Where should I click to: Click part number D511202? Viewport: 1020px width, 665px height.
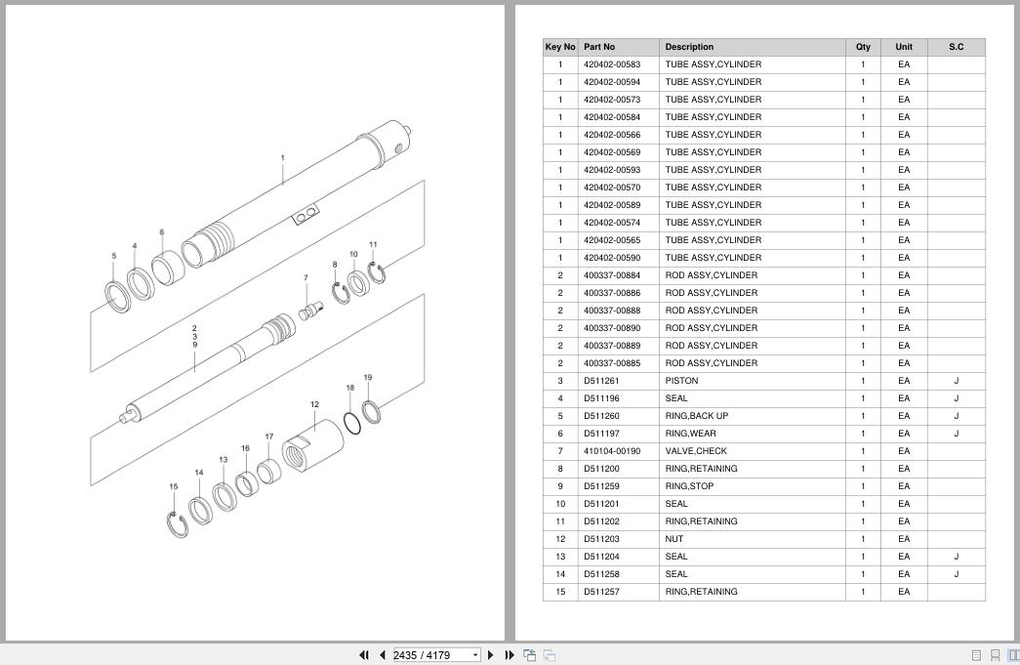(601, 521)
